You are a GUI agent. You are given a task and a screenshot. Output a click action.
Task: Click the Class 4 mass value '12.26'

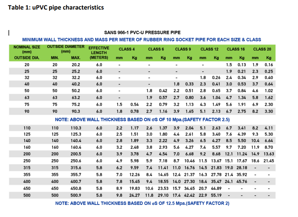[135, 174]
